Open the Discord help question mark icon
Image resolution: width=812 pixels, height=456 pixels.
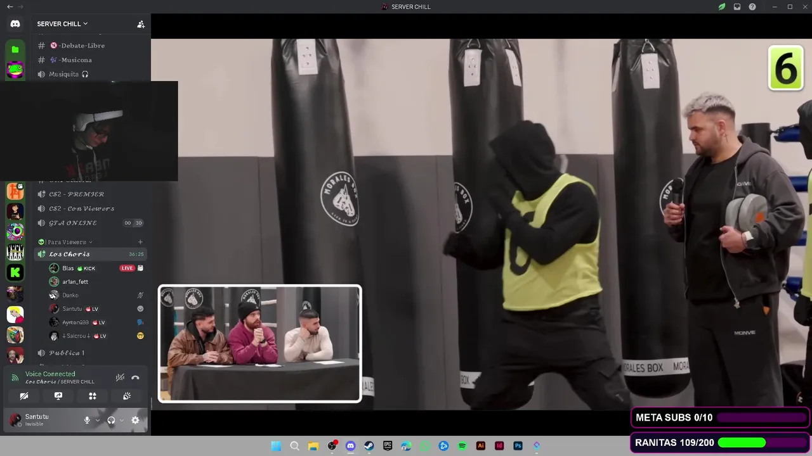(752, 6)
